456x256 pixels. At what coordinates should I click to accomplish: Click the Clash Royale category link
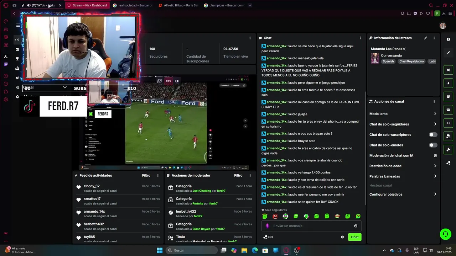201,229
